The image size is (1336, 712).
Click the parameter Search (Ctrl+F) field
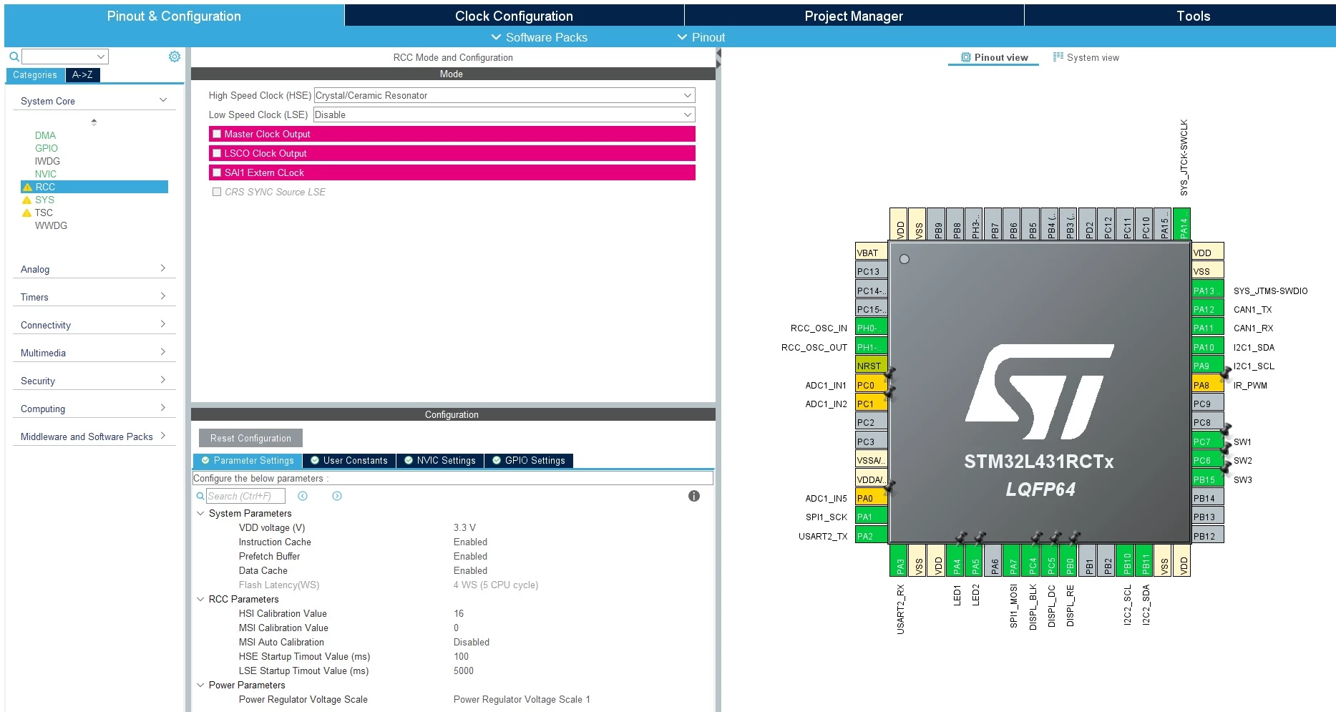point(245,496)
